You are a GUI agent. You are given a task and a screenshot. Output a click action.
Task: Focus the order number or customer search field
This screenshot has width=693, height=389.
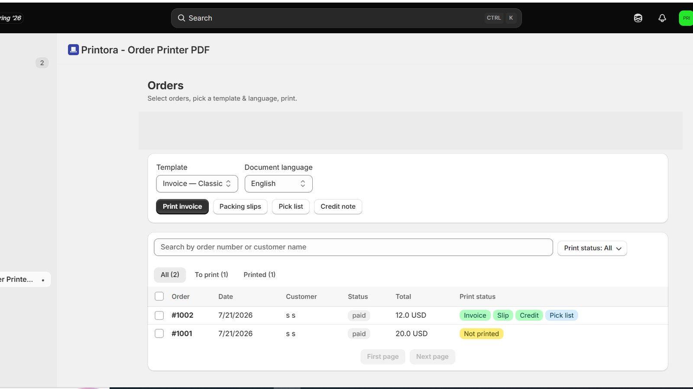[x=353, y=247]
